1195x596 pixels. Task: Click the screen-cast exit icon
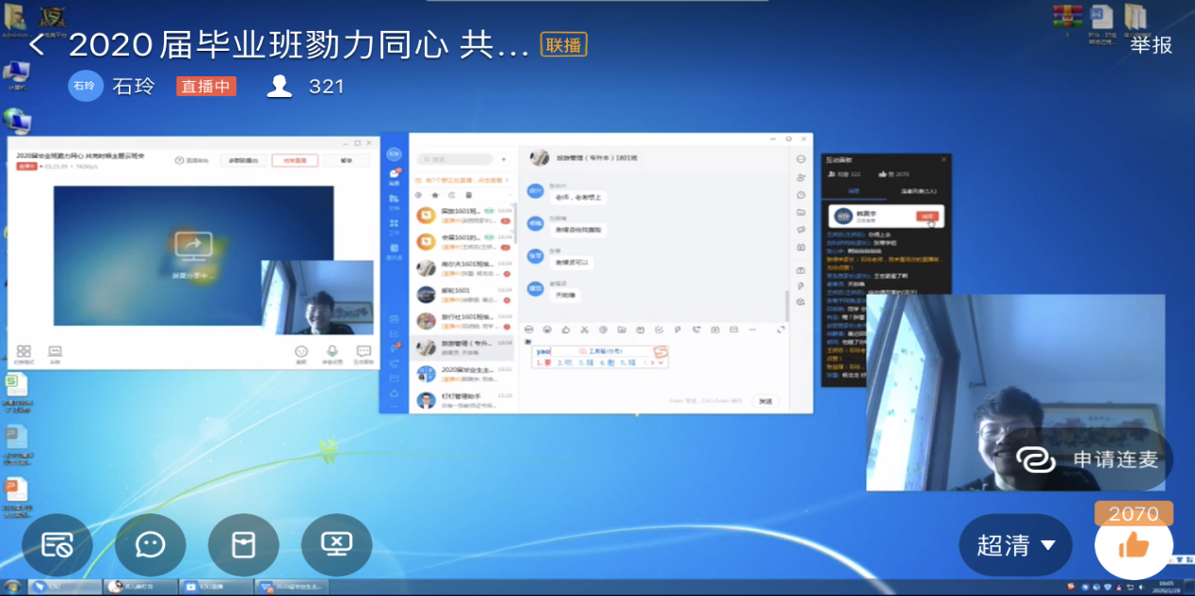click(x=336, y=544)
